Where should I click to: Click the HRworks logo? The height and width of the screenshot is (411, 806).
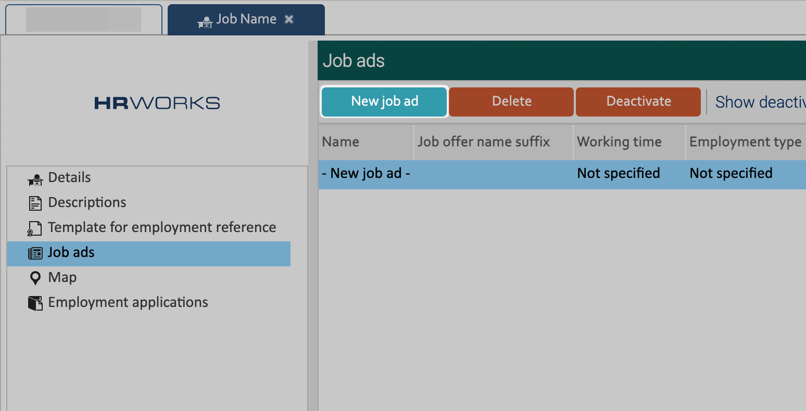pos(157,103)
